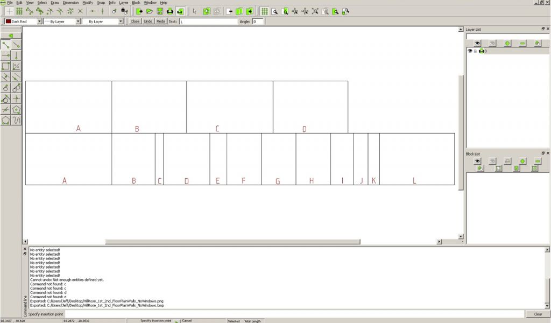The width and height of the screenshot is (551, 323).
Task: Open the Dark Red color dropdown
Action: 23,22
